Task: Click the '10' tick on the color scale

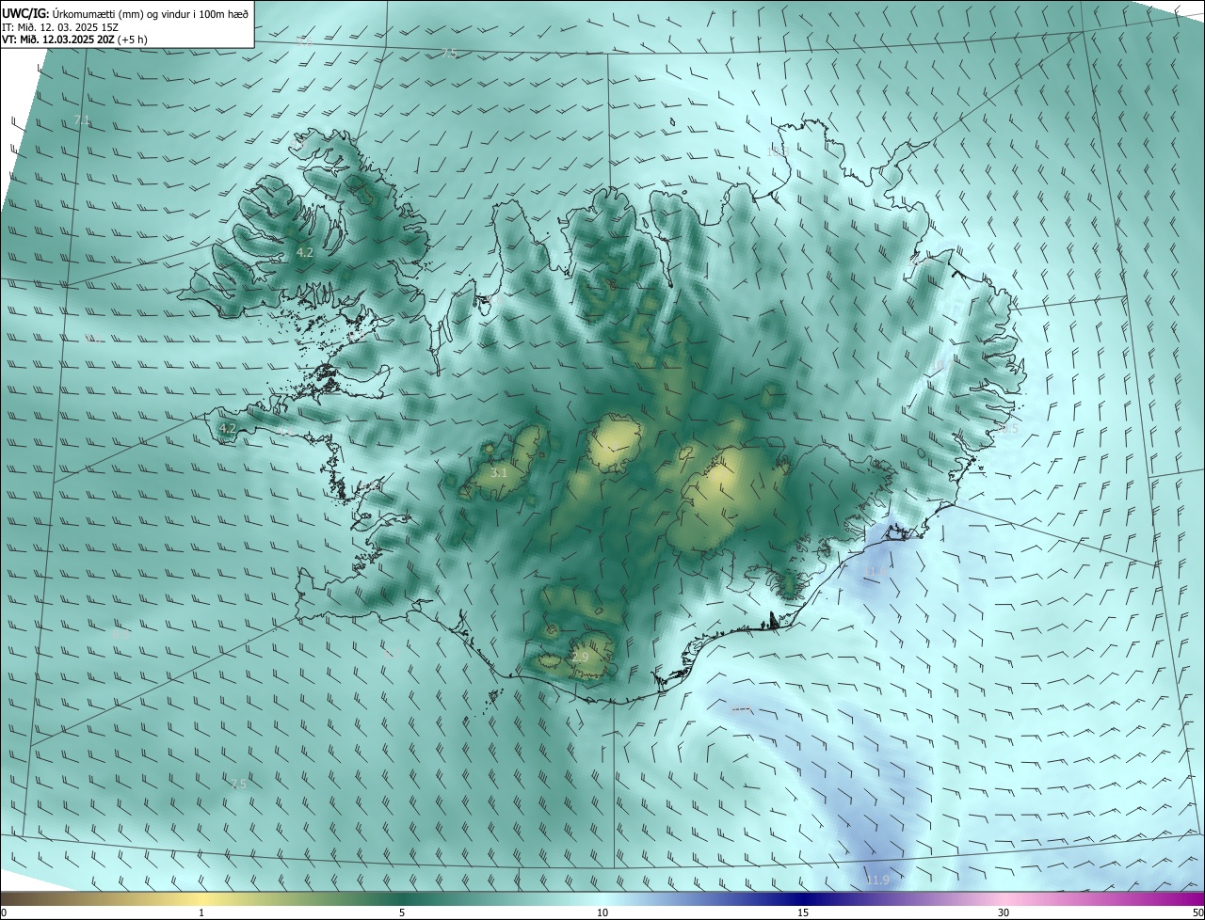Action: 602,912
